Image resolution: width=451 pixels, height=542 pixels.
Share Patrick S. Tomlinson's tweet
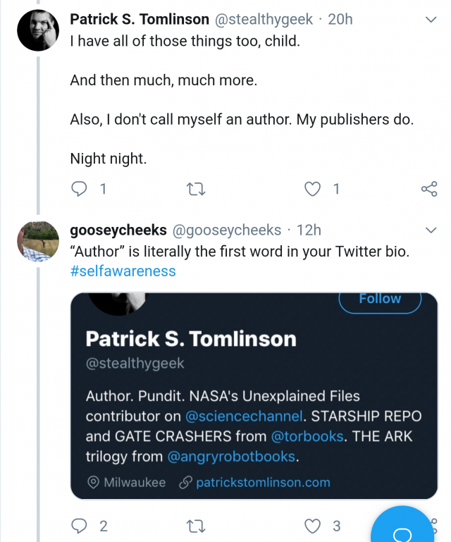[429, 189]
